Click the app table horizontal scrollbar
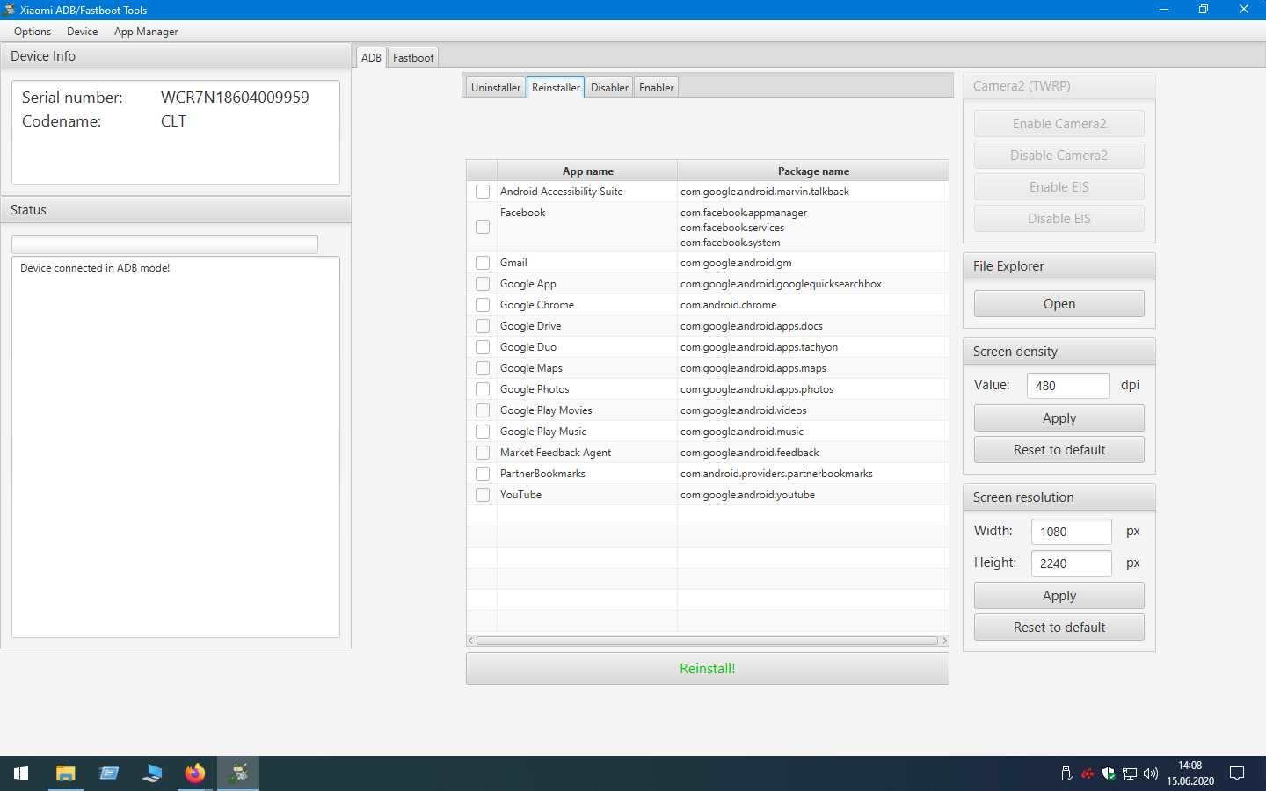Image resolution: width=1266 pixels, height=791 pixels. (707, 641)
